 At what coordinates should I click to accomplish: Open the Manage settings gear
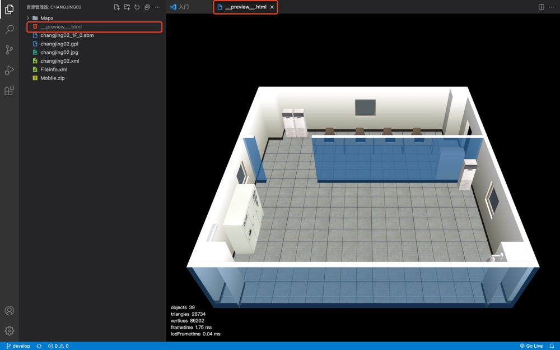point(10,331)
